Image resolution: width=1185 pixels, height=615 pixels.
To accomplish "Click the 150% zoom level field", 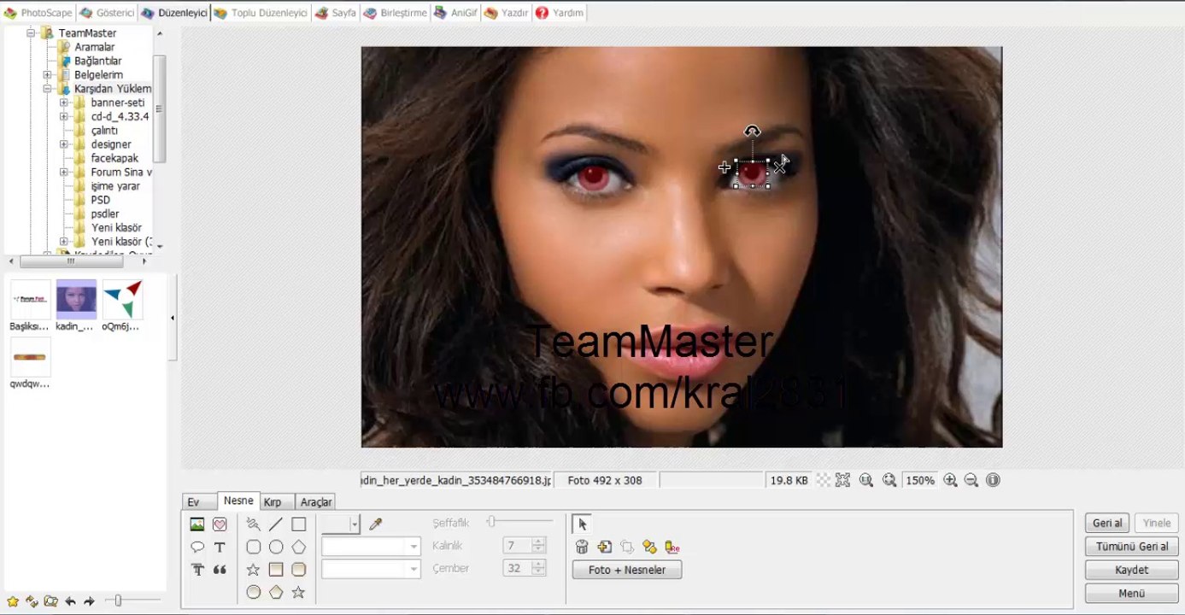I will pos(919,481).
